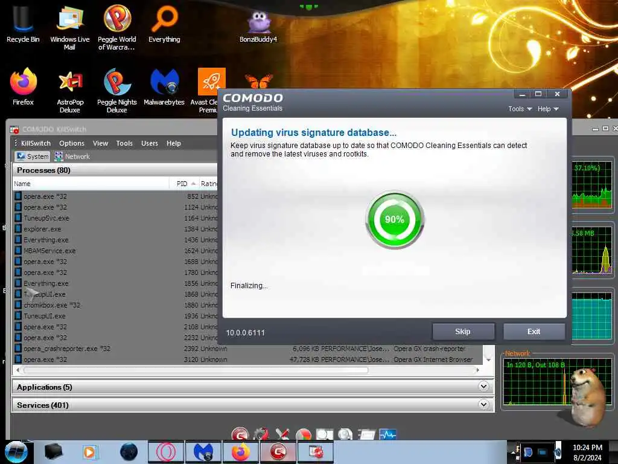Open the Firefox desktop icon
The width and height of the screenshot is (618, 464).
click(x=23, y=87)
